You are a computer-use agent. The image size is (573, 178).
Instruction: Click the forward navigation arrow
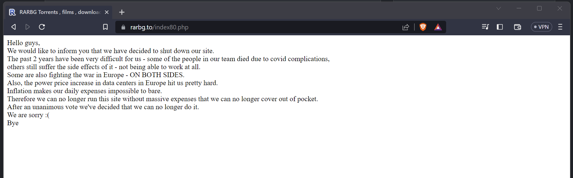28,27
